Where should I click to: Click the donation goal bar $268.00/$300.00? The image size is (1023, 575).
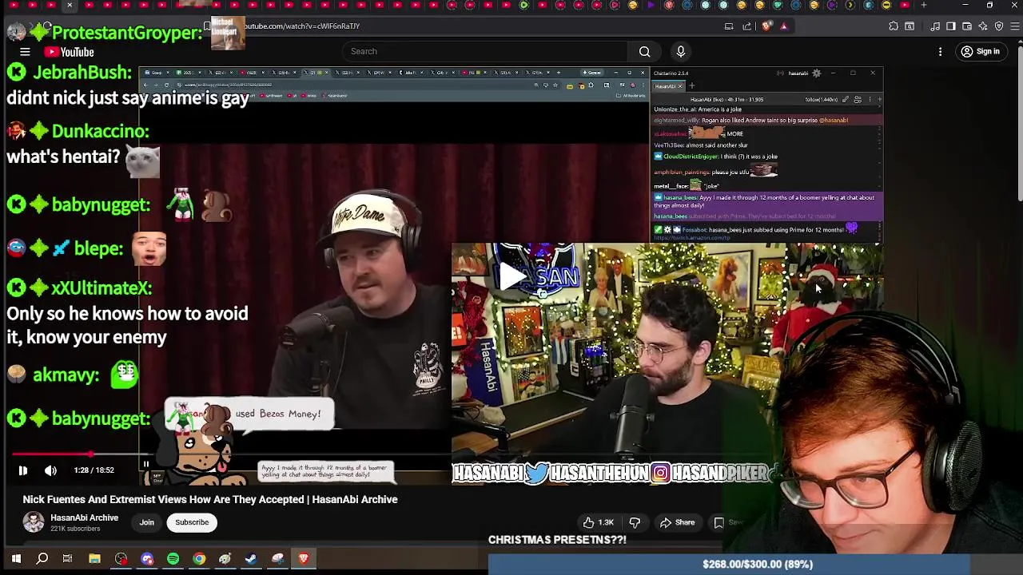[x=757, y=564]
